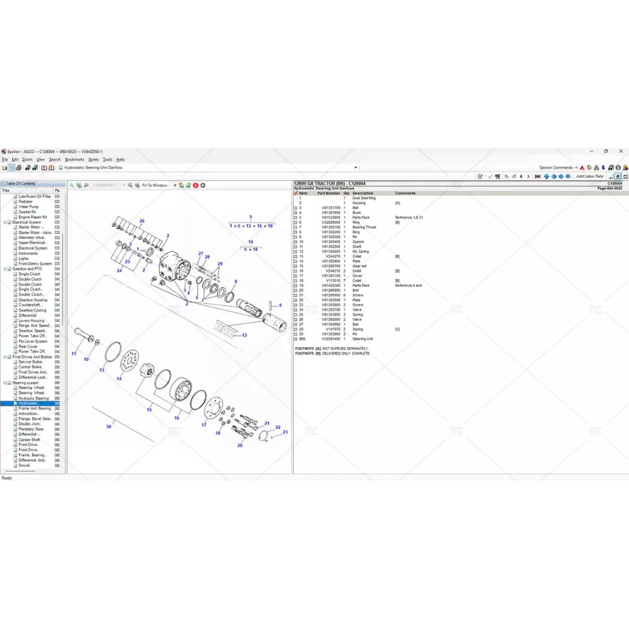
Task: Click the red circle 4 icon
Action: pos(196,186)
